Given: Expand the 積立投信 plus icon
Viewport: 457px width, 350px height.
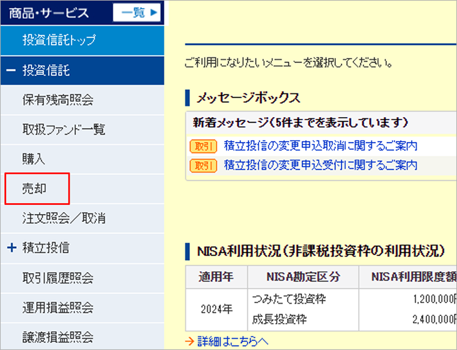Looking at the screenshot, I should pos(11,248).
